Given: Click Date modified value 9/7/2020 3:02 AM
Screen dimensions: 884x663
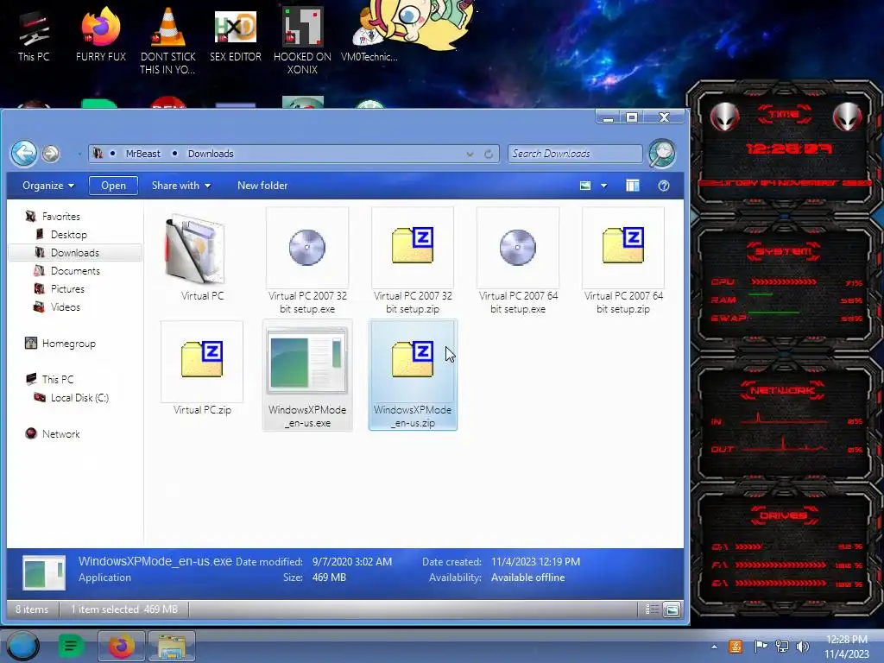Looking at the screenshot, I should tap(352, 562).
